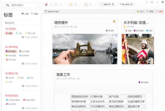Open the 塔桥摆件 photo thumbnail

point(85,49)
